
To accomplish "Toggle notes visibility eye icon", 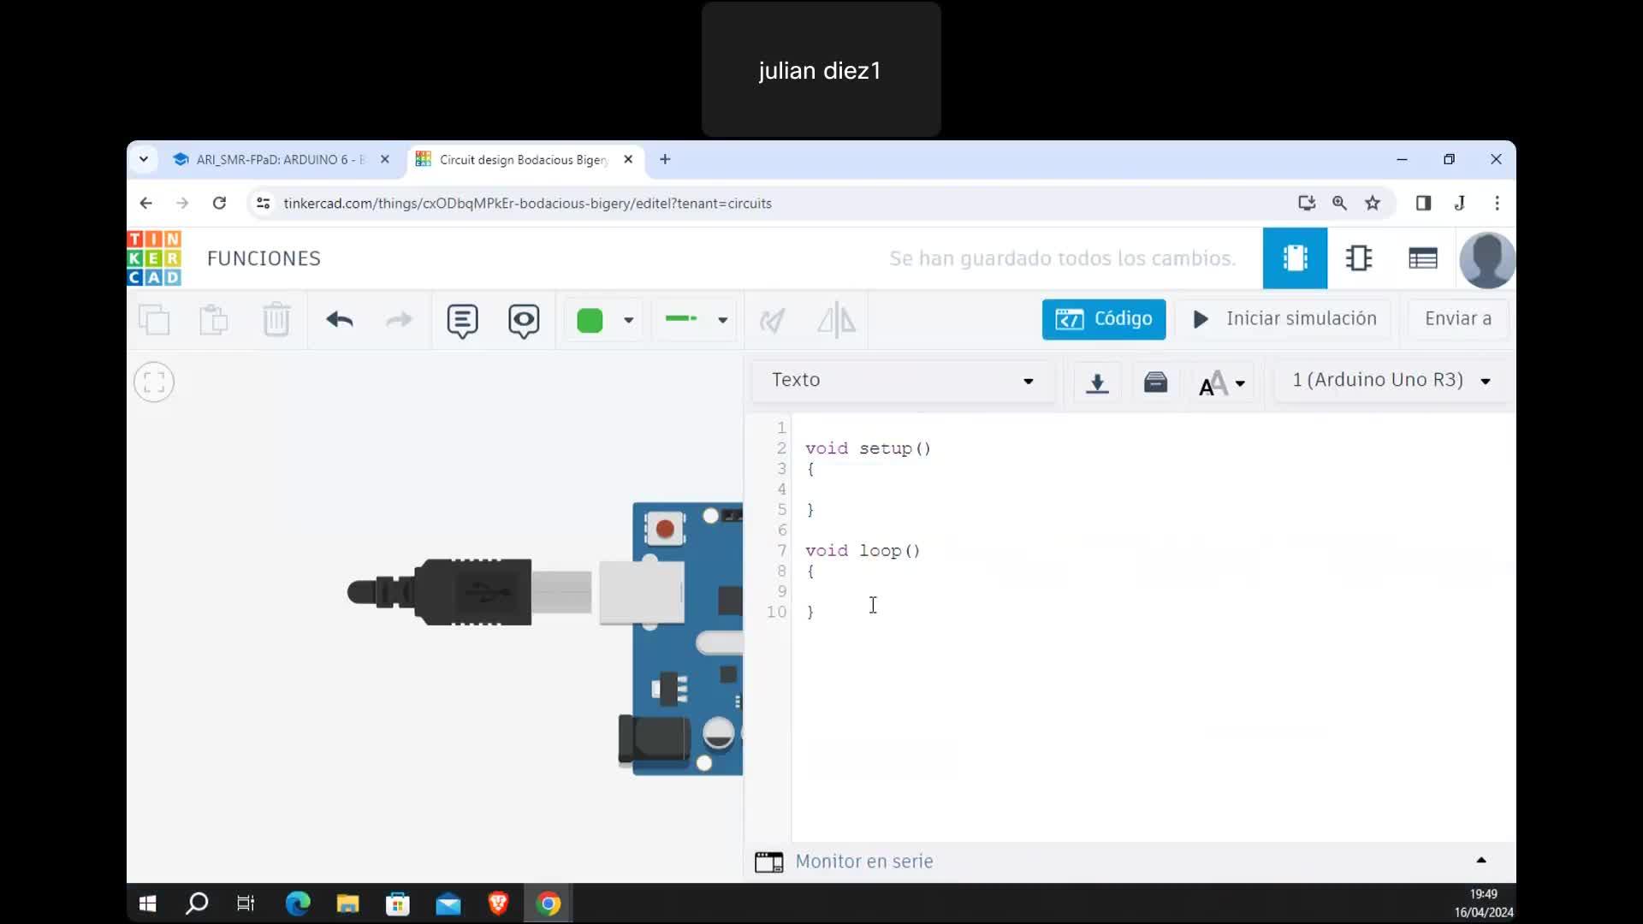I will 524,321.
